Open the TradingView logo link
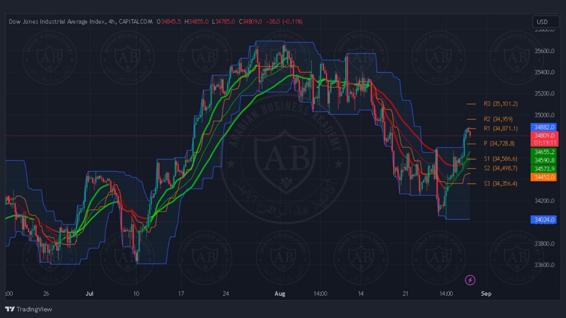The height and width of the screenshot is (318, 566). pyautogui.click(x=29, y=309)
